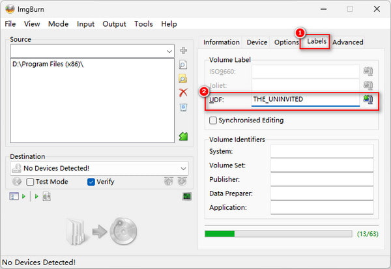Click the browse for file icon

[183, 64]
